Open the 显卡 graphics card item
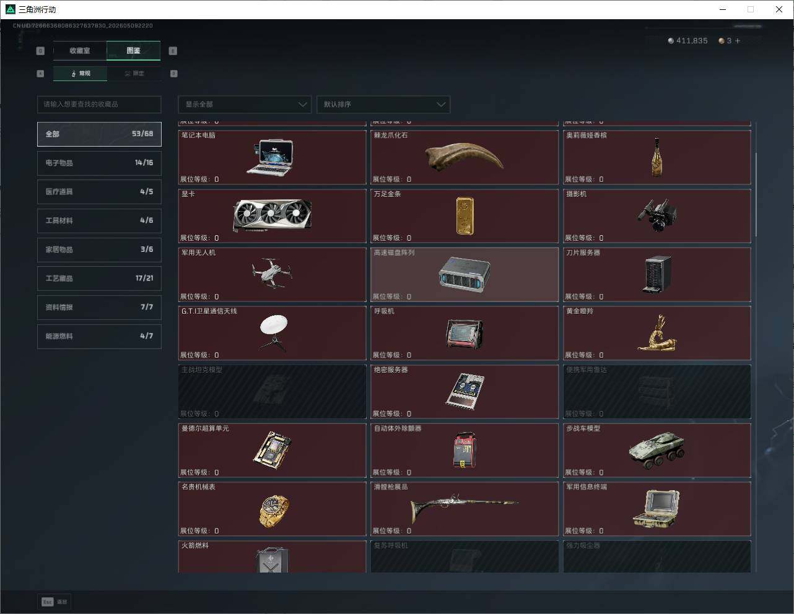The width and height of the screenshot is (794, 614). coord(273,216)
